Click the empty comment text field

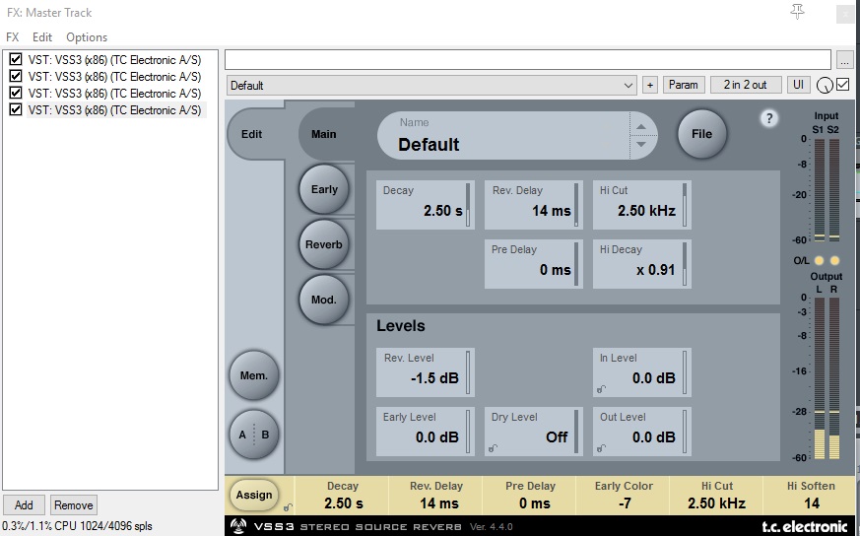coord(528,60)
